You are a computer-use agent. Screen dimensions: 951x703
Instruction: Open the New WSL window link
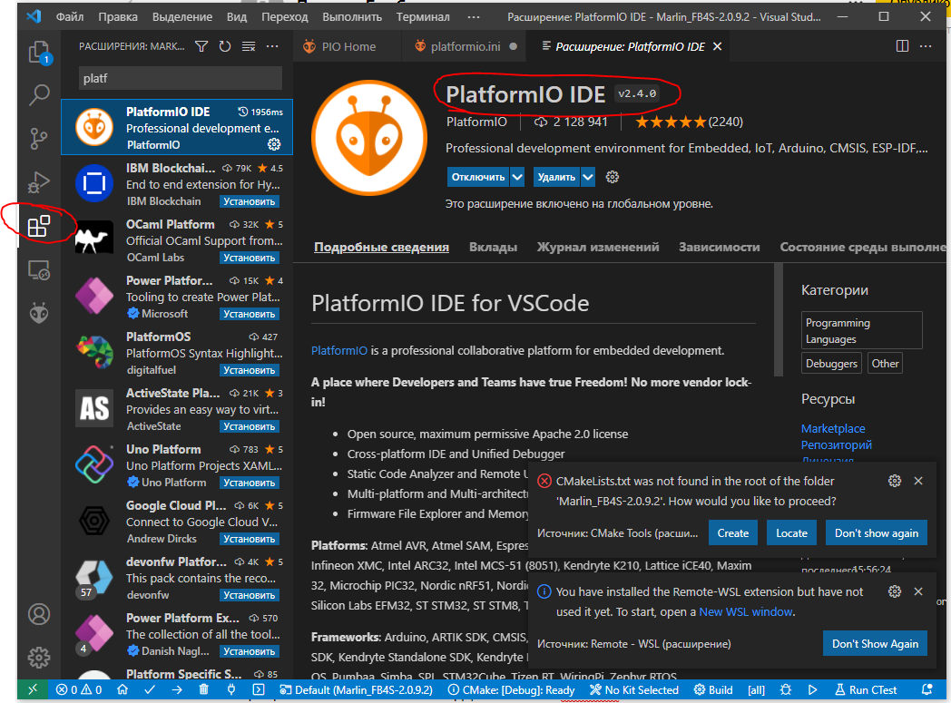746,611
